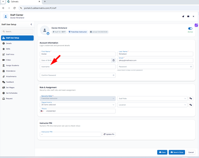The image size is (199, 158).
Task: Click the First Name field
Action: pyautogui.click(x=78, y=54)
